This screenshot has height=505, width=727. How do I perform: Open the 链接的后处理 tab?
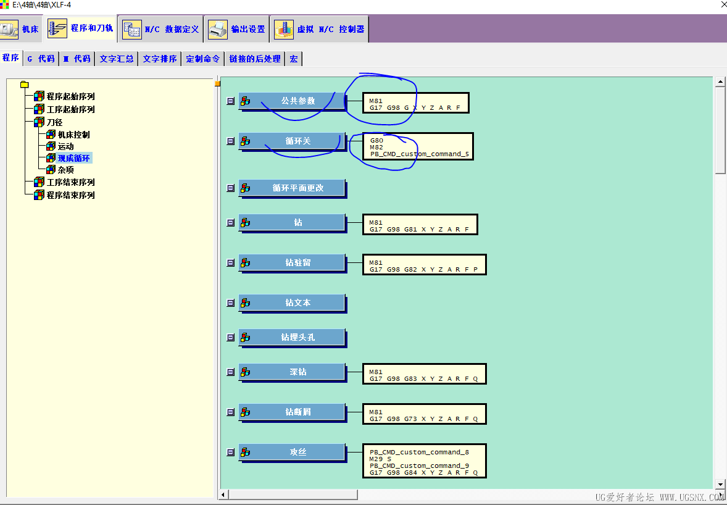(x=255, y=59)
